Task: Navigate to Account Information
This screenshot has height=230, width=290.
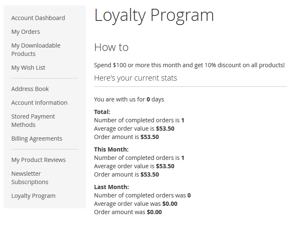Action: click(39, 103)
